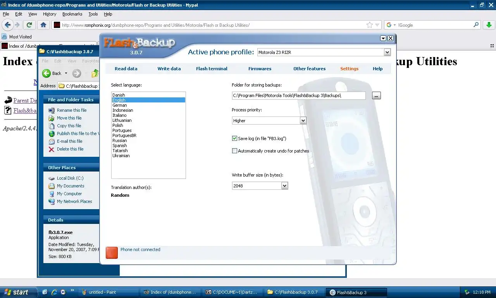Go to the browser home page
Image resolution: width=496 pixels, height=298 pixels.
[43, 25]
